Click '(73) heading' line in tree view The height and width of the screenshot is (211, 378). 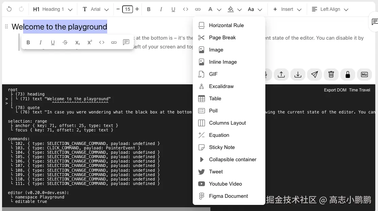(x=30, y=94)
